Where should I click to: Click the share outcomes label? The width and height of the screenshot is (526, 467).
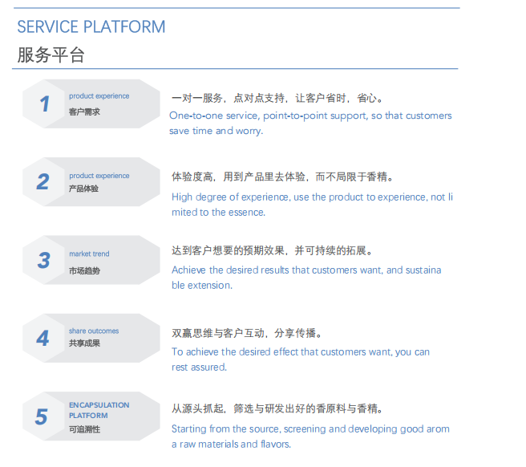94,331
